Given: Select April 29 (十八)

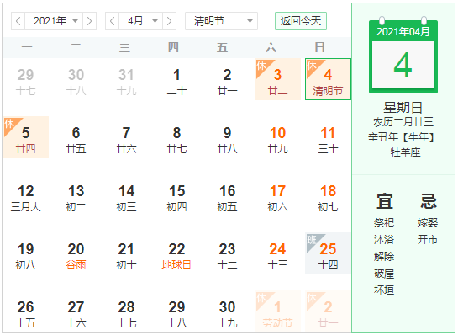Looking at the screenshot, I should 176,311.
